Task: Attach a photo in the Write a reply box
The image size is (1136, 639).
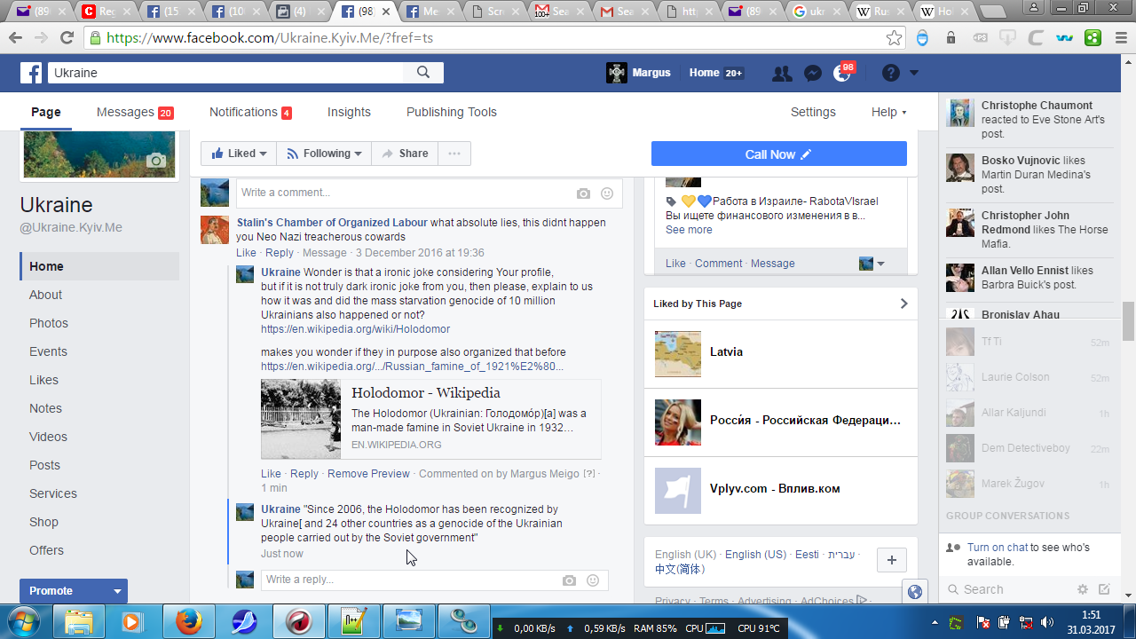Action: [569, 580]
